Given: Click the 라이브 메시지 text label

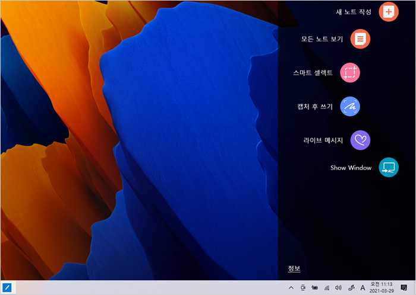Looking at the screenshot, I should (x=323, y=140).
